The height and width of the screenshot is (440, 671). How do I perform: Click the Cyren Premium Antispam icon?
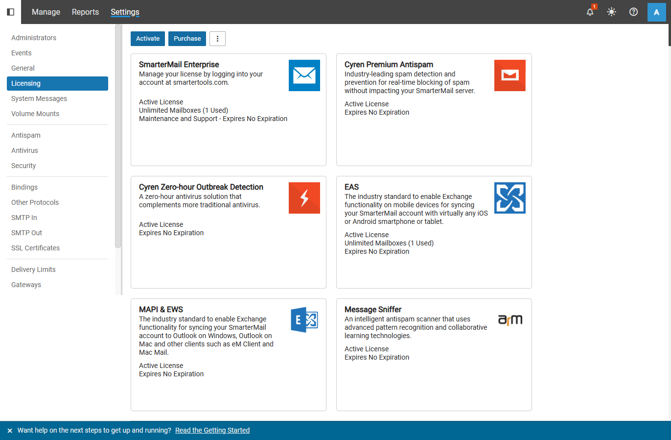(509, 75)
